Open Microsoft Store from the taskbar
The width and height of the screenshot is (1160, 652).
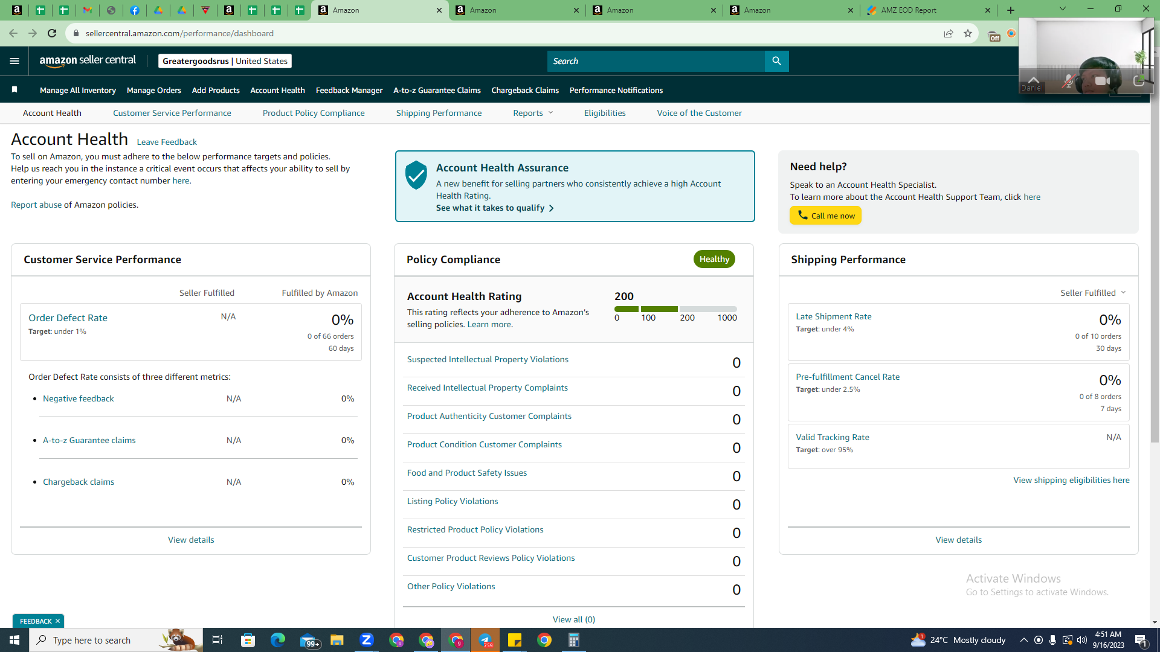tap(248, 640)
